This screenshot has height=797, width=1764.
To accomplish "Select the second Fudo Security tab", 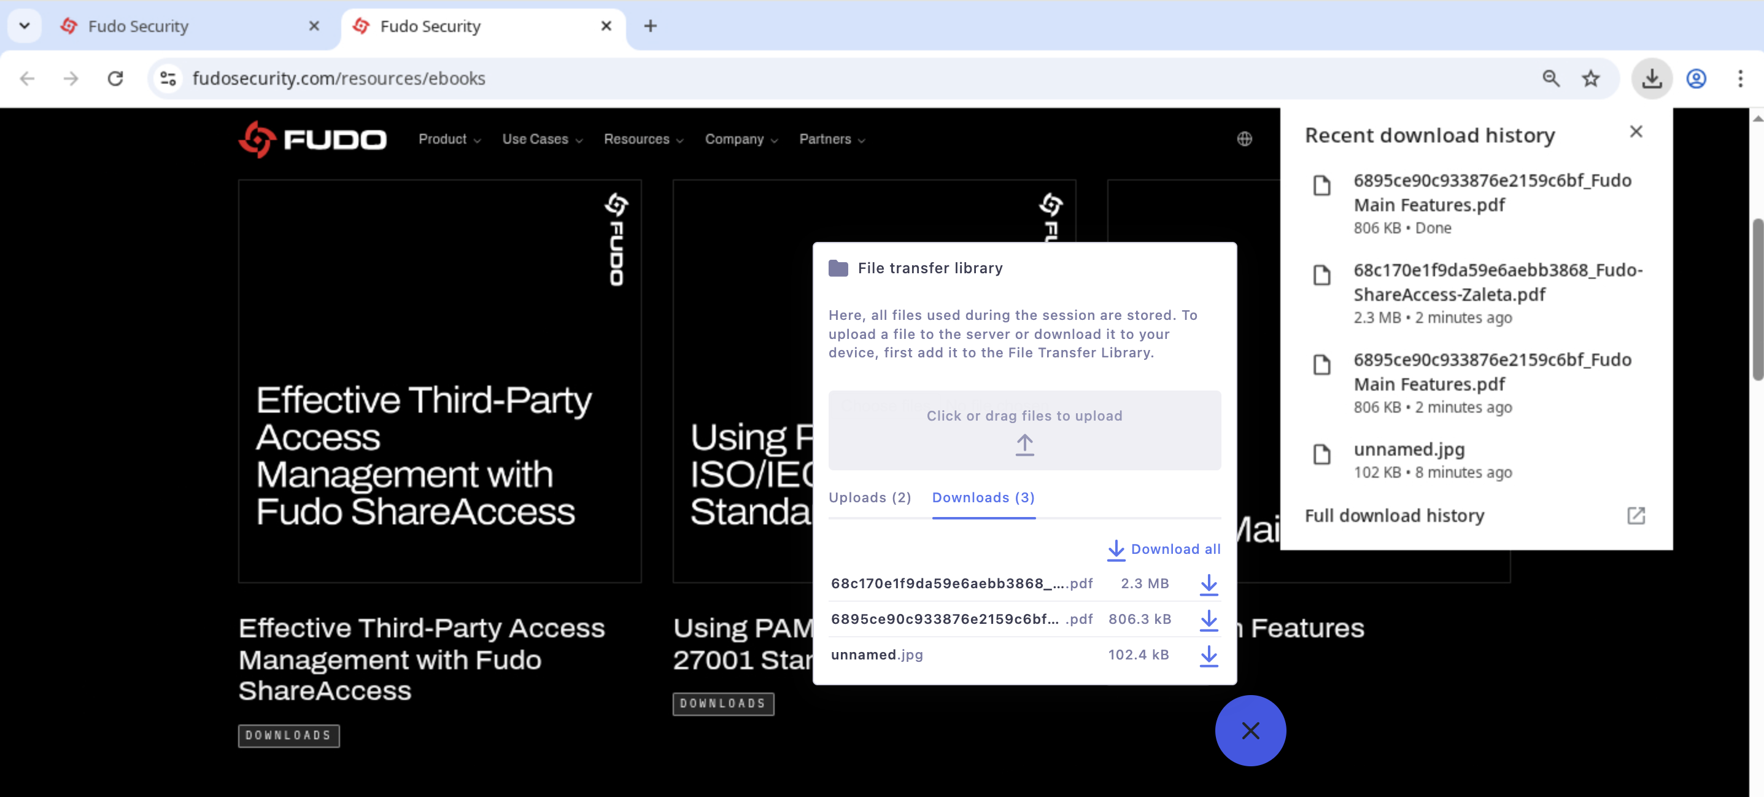I will tap(484, 26).
